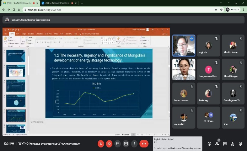This screenshot has height=151, width=247.
Task: Open the 53 others tile
Action: click(x=208, y=118)
